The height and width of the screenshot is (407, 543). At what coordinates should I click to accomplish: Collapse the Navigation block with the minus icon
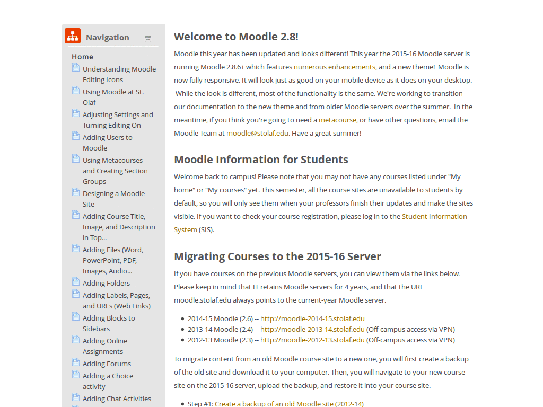148,39
